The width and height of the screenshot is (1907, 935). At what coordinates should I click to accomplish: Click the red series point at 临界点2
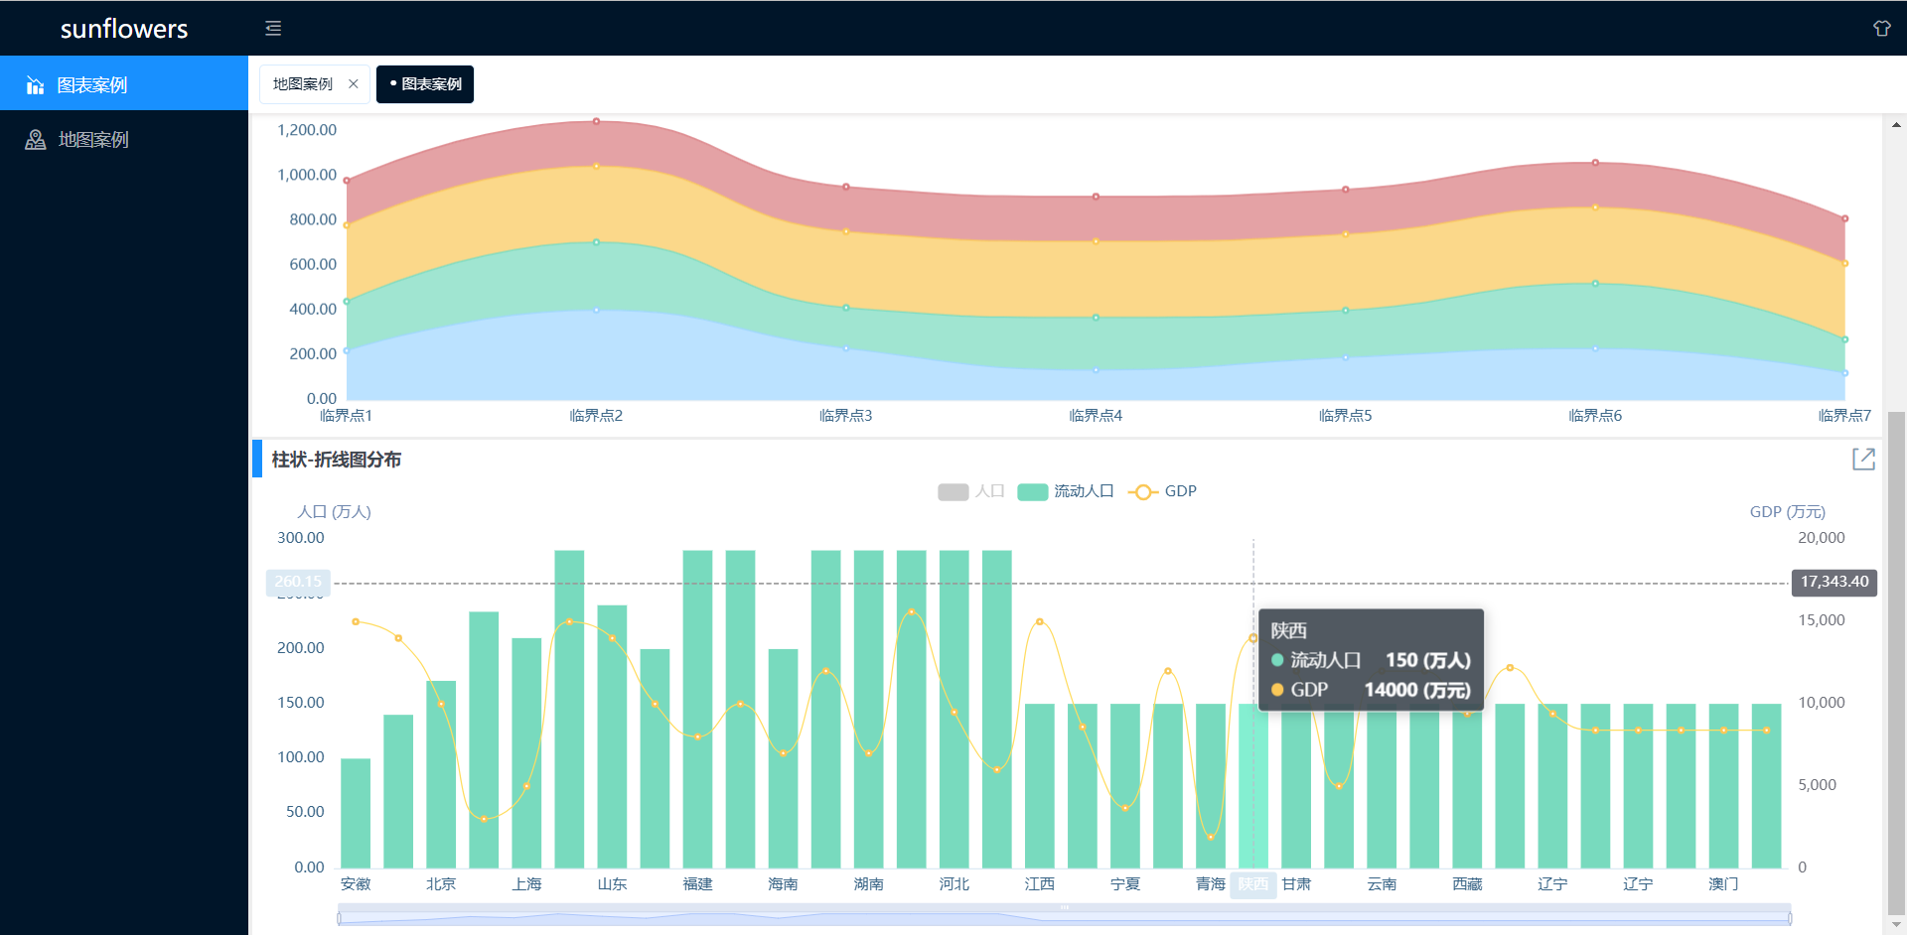596,121
